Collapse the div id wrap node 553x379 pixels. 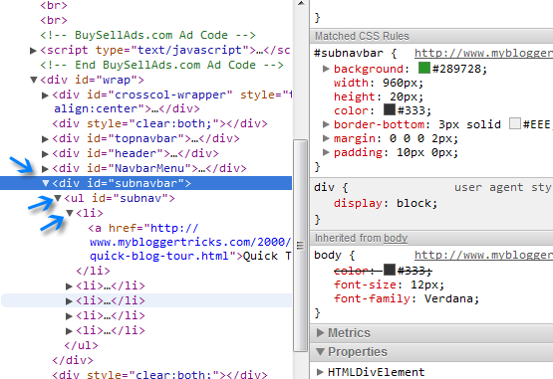pos(34,80)
